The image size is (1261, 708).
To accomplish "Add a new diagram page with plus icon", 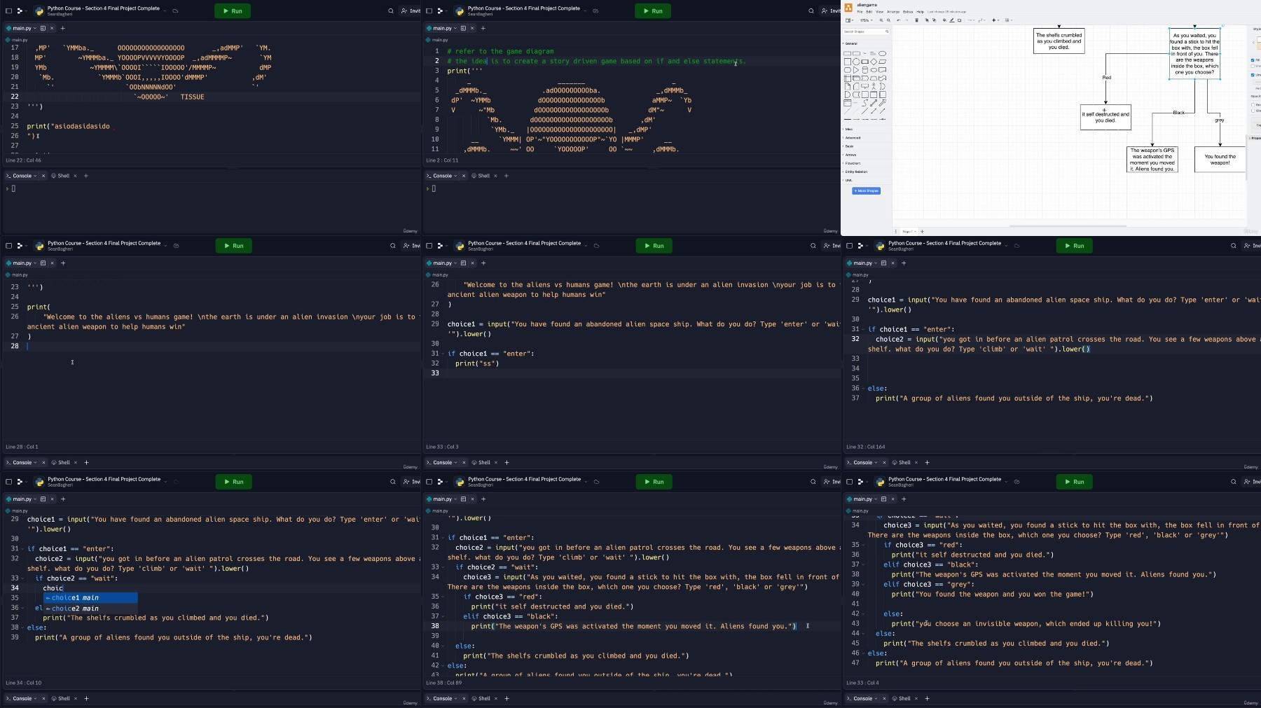I will (922, 231).
